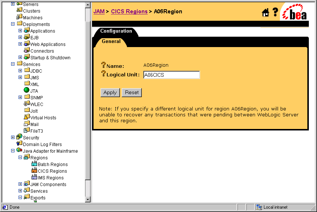Viewport: 317px width, 212px height.
Task: Click the Help question mark in header
Action: [x=275, y=12]
